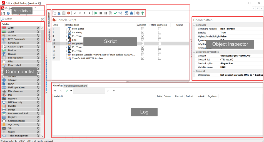Screen dimensions: 264x142
Task: Click the left-chevron outdent icon
Action: [89, 13]
